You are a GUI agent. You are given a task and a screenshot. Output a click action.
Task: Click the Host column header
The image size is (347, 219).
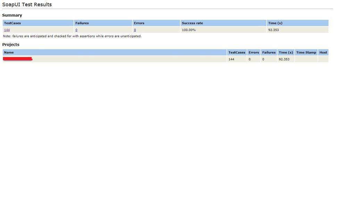pos(323,53)
